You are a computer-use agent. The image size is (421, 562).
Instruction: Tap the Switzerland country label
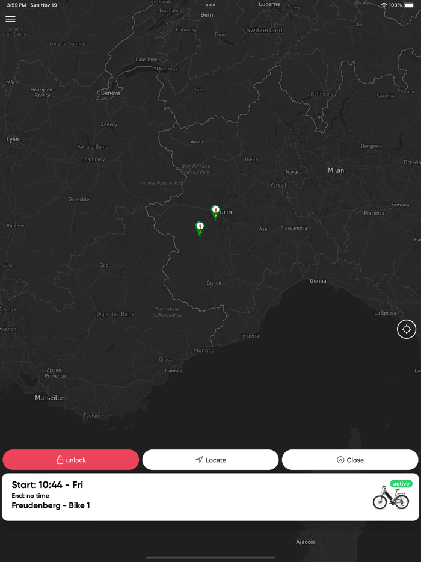click(x=264, y=30)
